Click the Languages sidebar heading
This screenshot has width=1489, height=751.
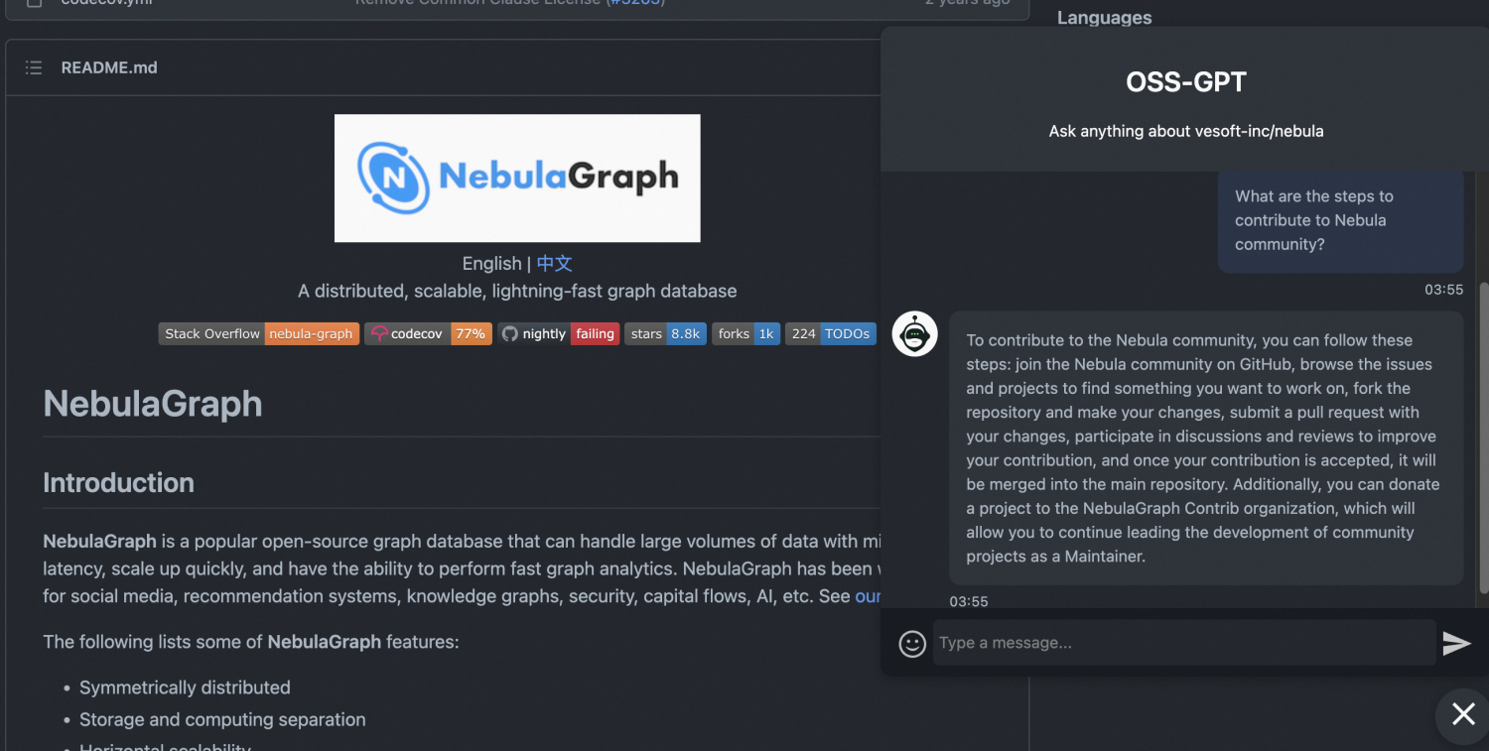1105,18
